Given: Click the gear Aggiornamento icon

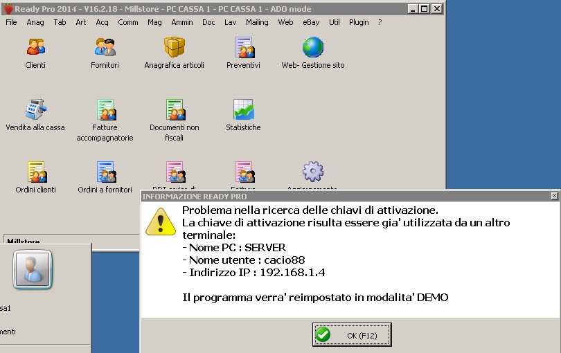Looking at the screenshot, I should (x=313, y=172).
